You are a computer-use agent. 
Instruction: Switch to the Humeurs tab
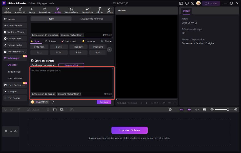(x=89, y=41)
